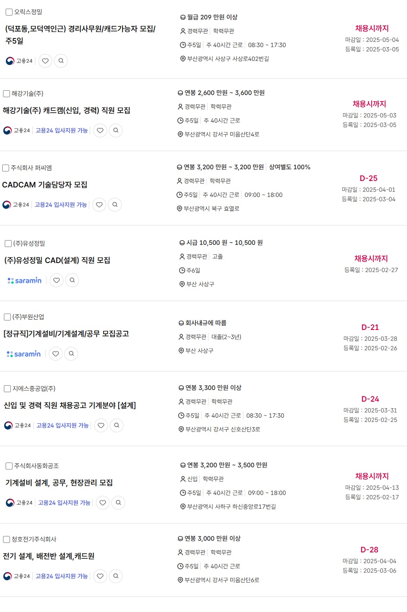Image resolution: width=407 pixels, height=612 pixels.
Task: Tick the 주식회사 퍼씨엠 checkbox
Action: [x=6, y=168]
